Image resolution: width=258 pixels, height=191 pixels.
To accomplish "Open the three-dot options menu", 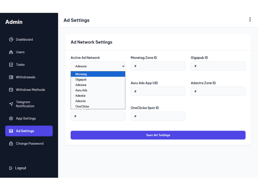I will (250, 20).
